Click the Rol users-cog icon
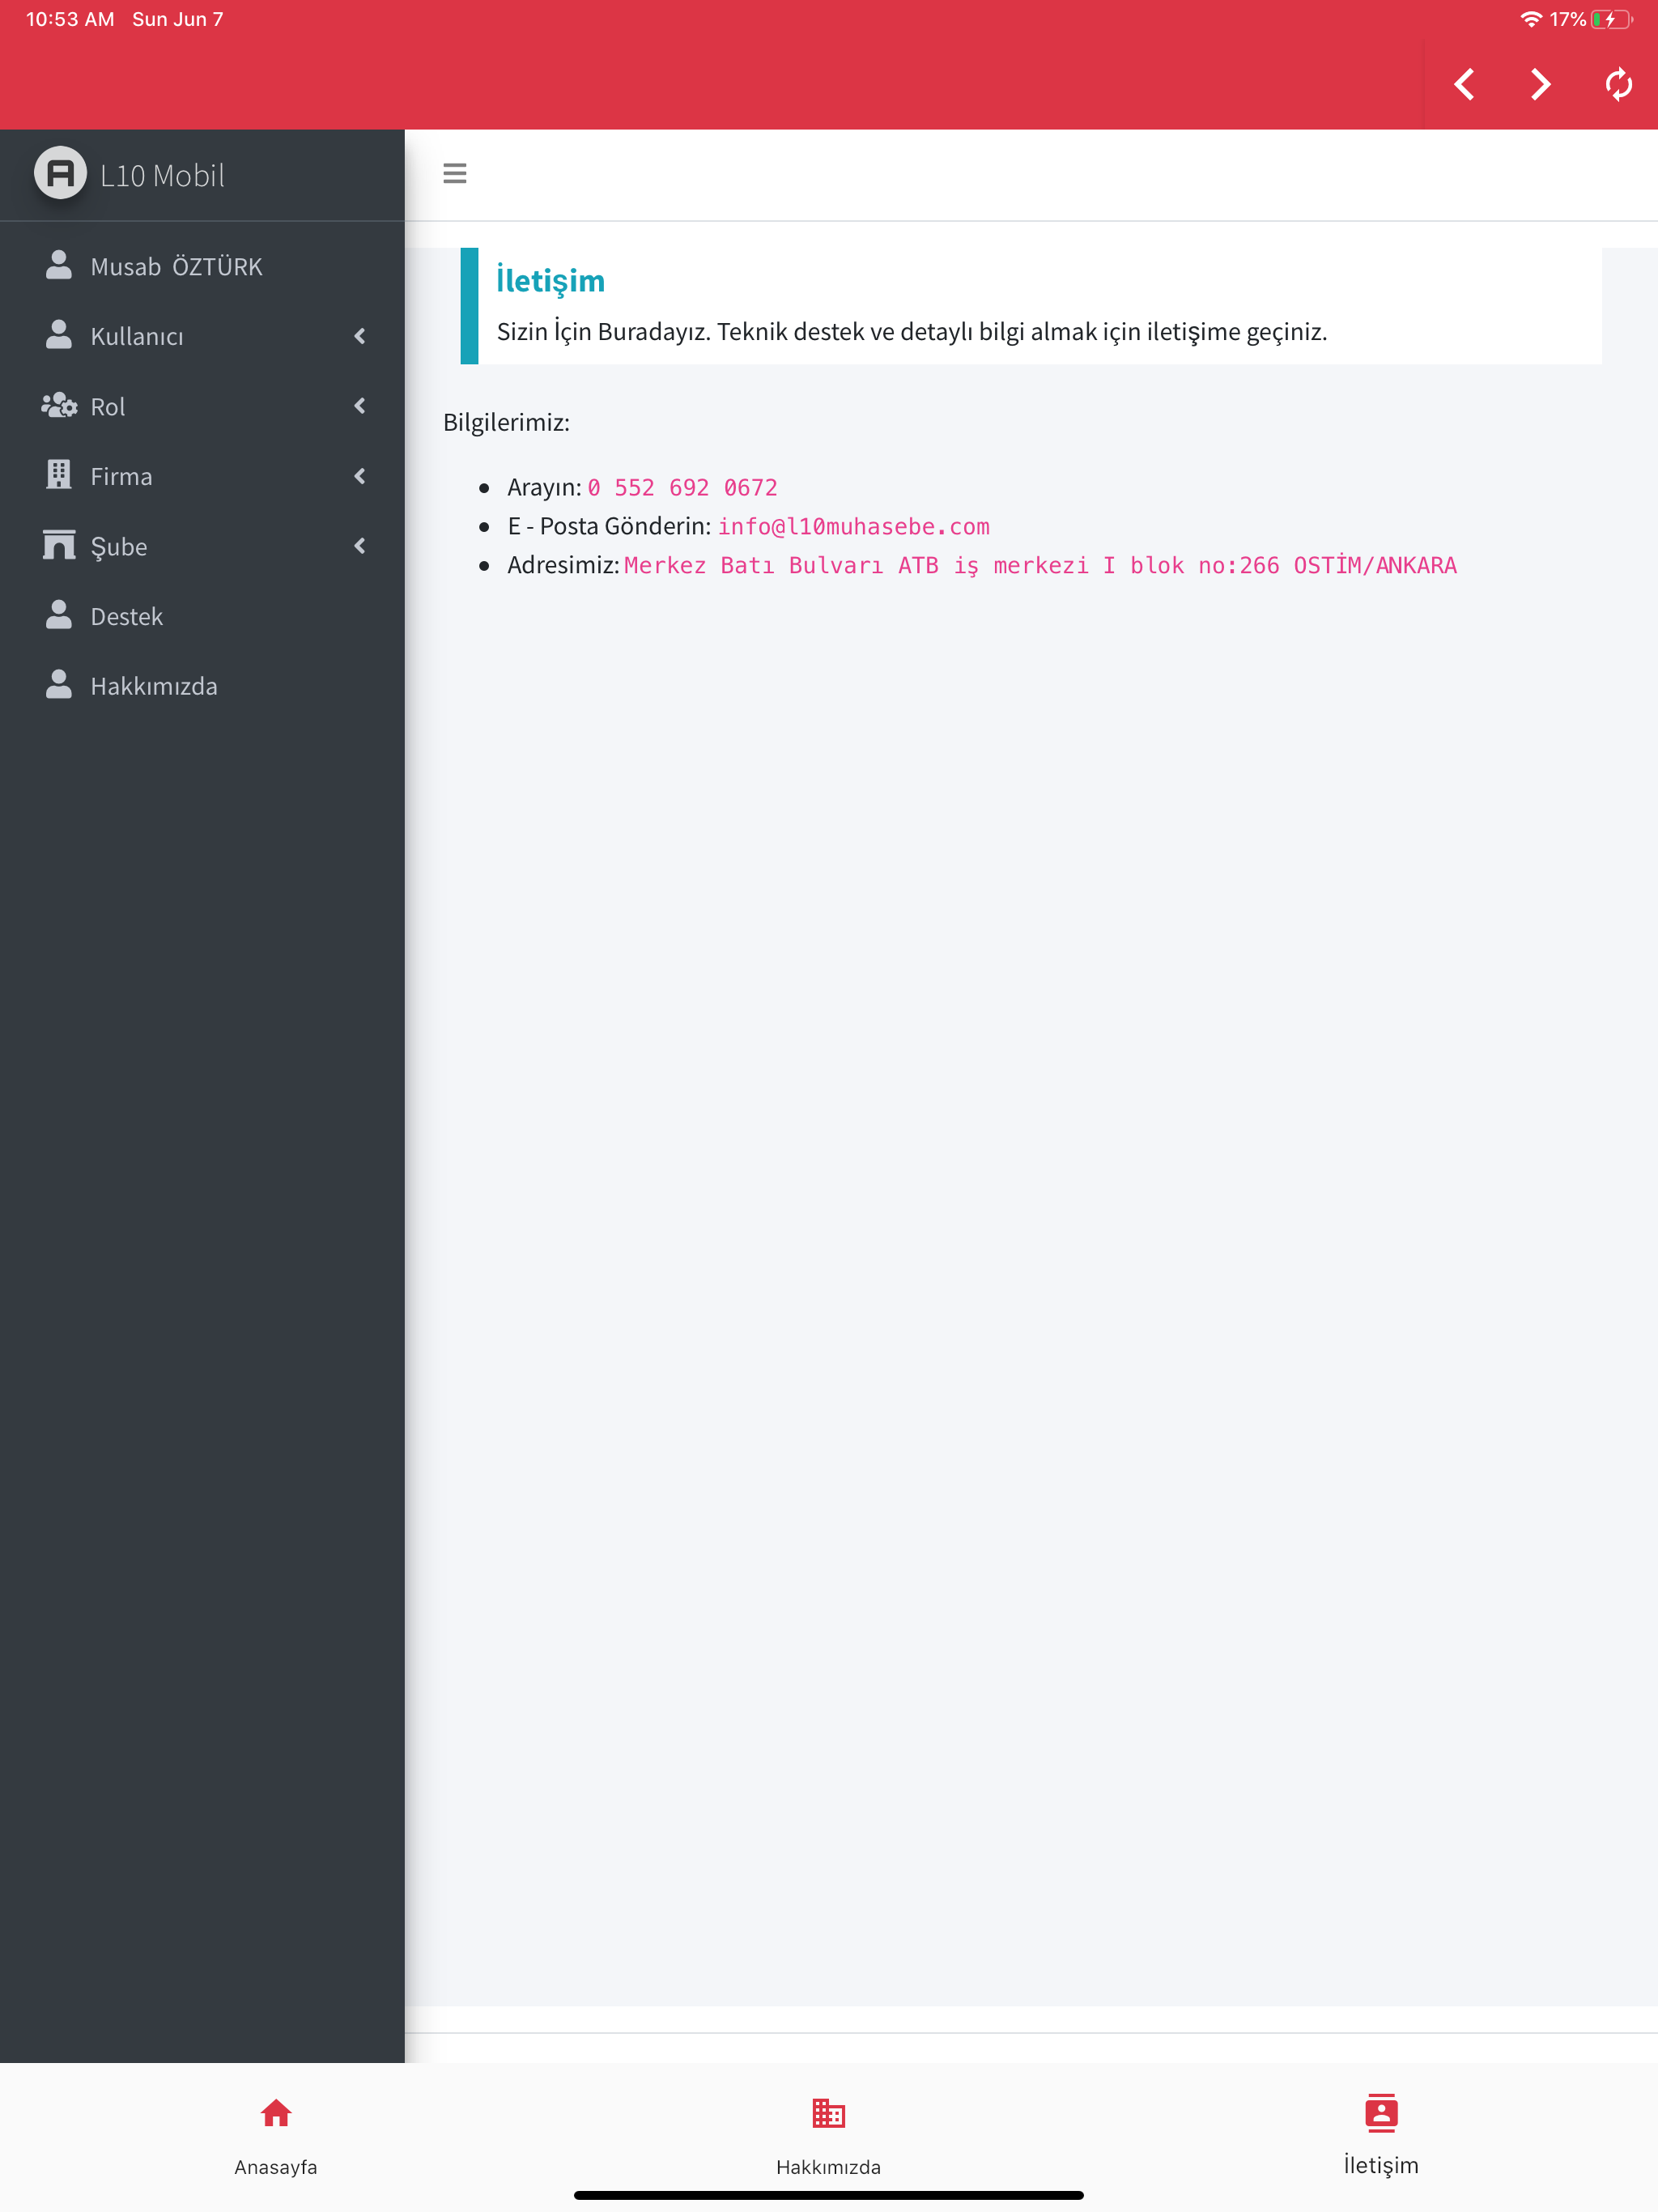 click(59, 405)
